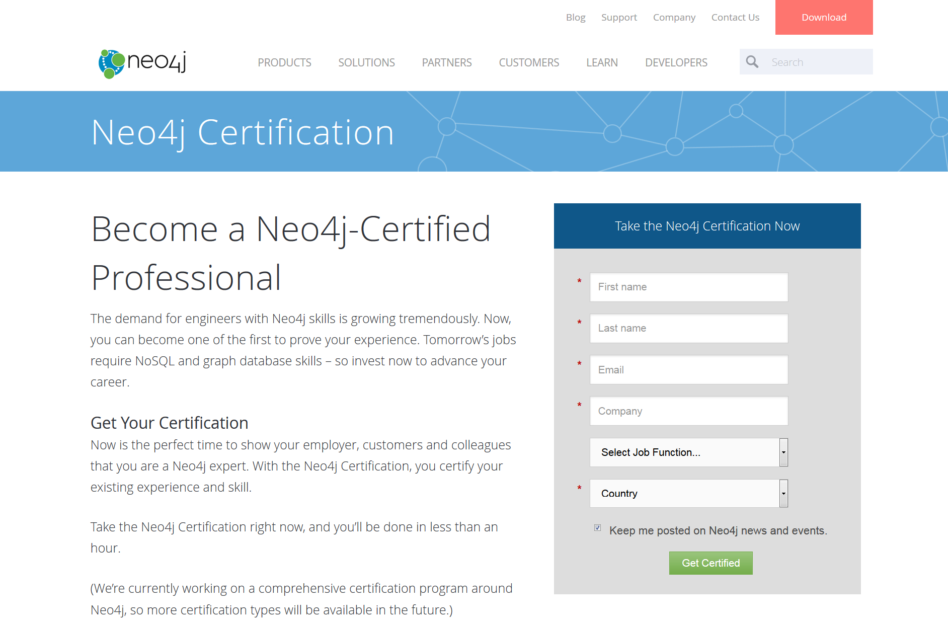Image resolution: width=948 pixels, height=625 pixels.
Task: Open the PRODUCTS menu
Action: 284,62
